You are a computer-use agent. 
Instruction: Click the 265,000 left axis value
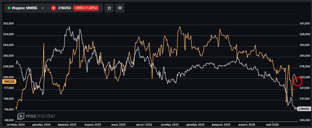8,56
